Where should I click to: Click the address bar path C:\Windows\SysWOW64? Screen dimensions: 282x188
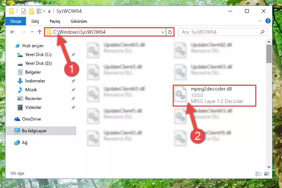pos(79,32)
